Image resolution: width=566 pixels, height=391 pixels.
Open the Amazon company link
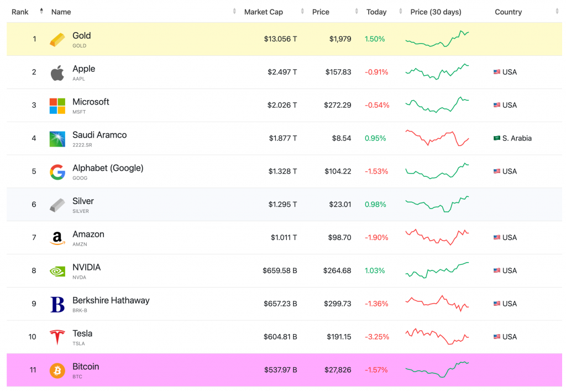click(x=88, y=234)
